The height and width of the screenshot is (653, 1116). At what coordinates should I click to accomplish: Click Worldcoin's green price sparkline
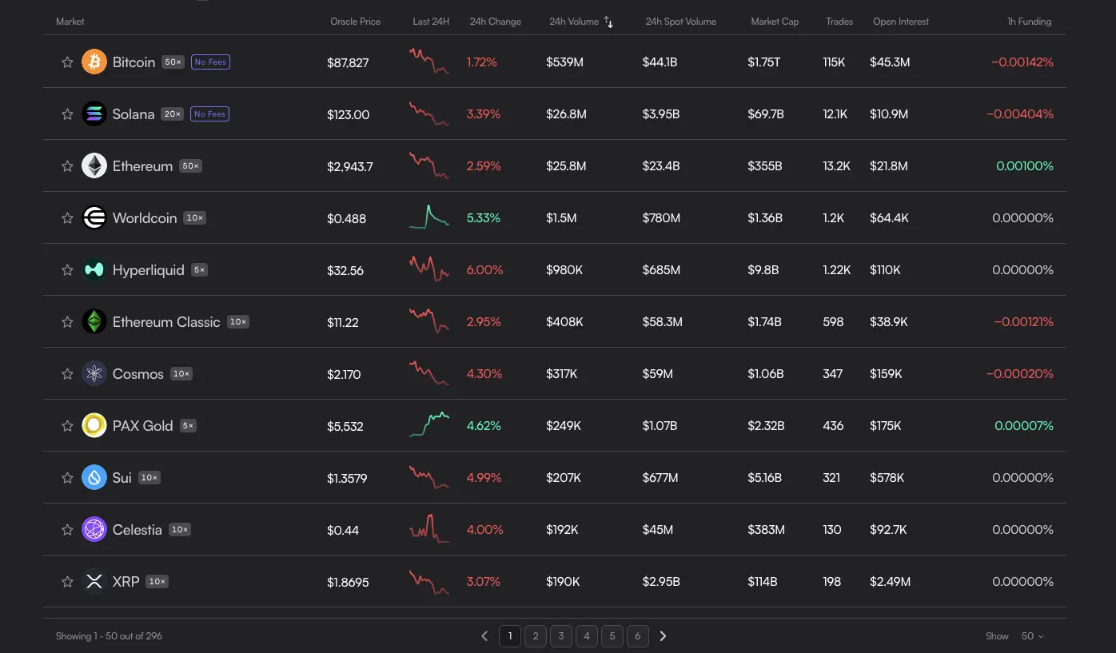(x=428, y=217)
